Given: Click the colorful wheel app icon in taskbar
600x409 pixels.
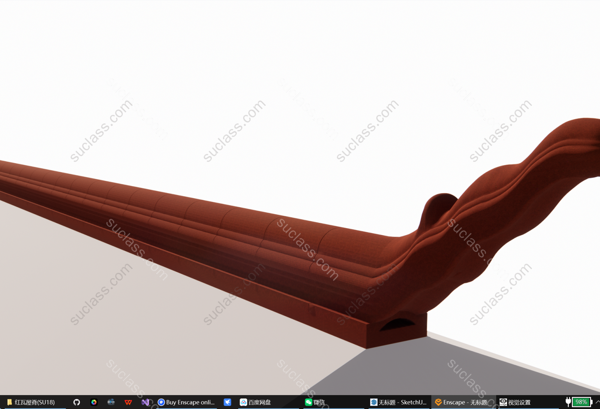Looking at the screenshot, I should [94, 402].
